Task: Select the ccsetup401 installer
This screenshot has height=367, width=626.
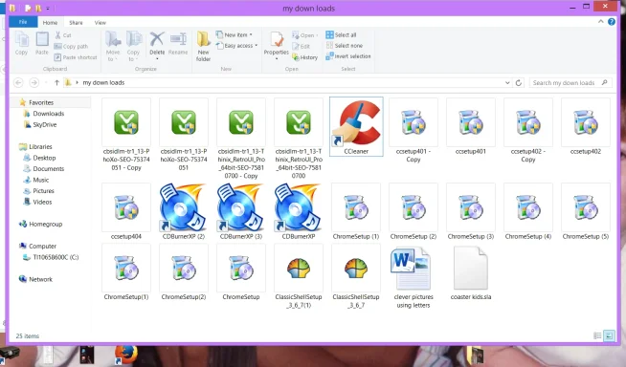Action: coord(471,122)
